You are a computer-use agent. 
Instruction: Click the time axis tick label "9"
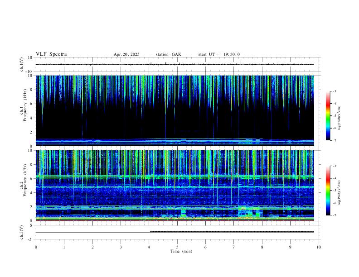pos(290,247)
